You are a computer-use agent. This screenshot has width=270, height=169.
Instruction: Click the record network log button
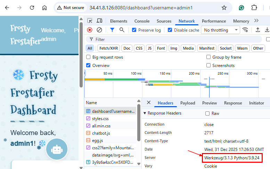tap(90, 30)
